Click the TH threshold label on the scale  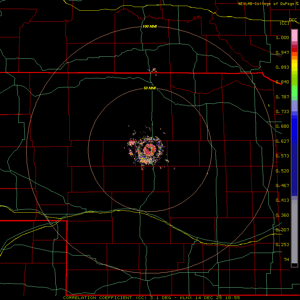pyautogui.click(x=286, y=260)
